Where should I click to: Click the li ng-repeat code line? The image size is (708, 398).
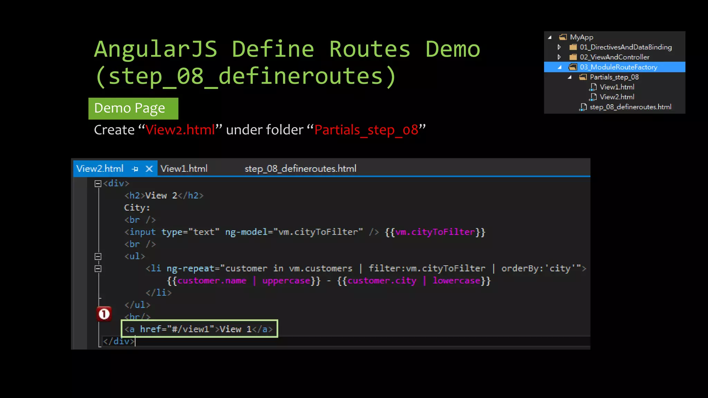click(366, 268)
